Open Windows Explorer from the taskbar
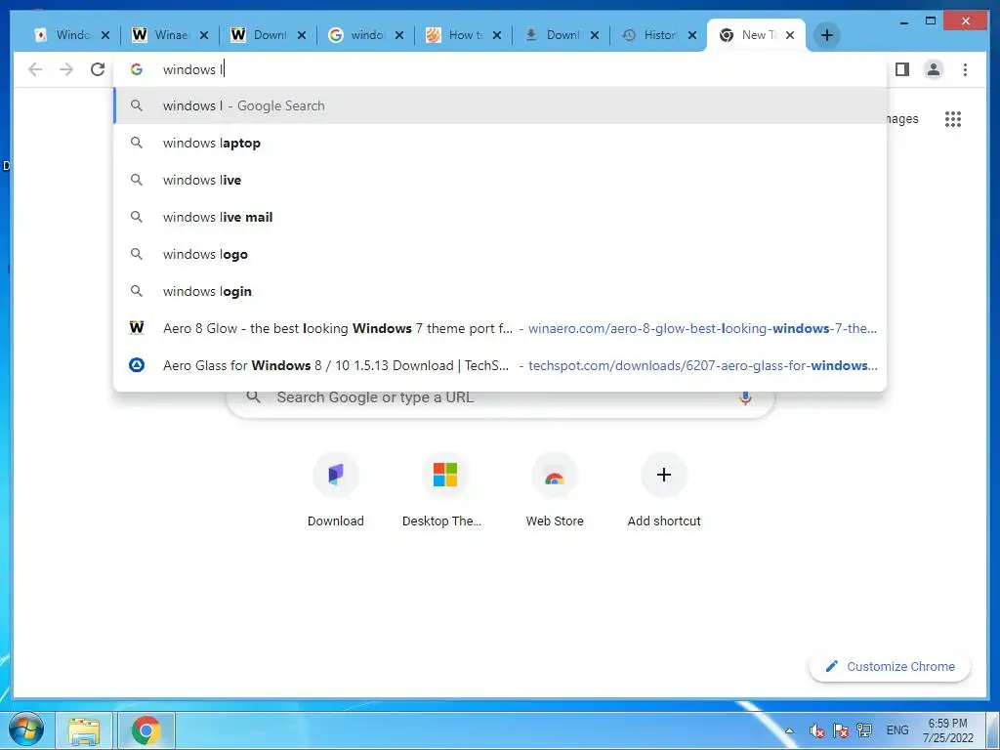The height and width of the screenshot is (750, 1000). pyautogui.click(x=84, y=730)
